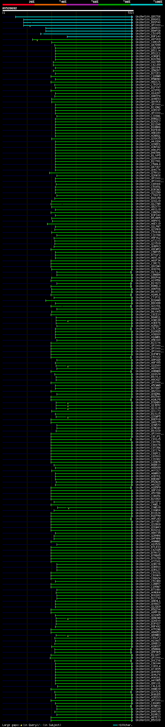
Task: Select label UniRef100_B9JYL0
Action: tap(148, 377)
